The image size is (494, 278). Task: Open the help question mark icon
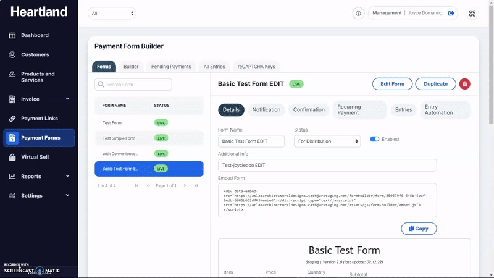[x=358, y=14]
